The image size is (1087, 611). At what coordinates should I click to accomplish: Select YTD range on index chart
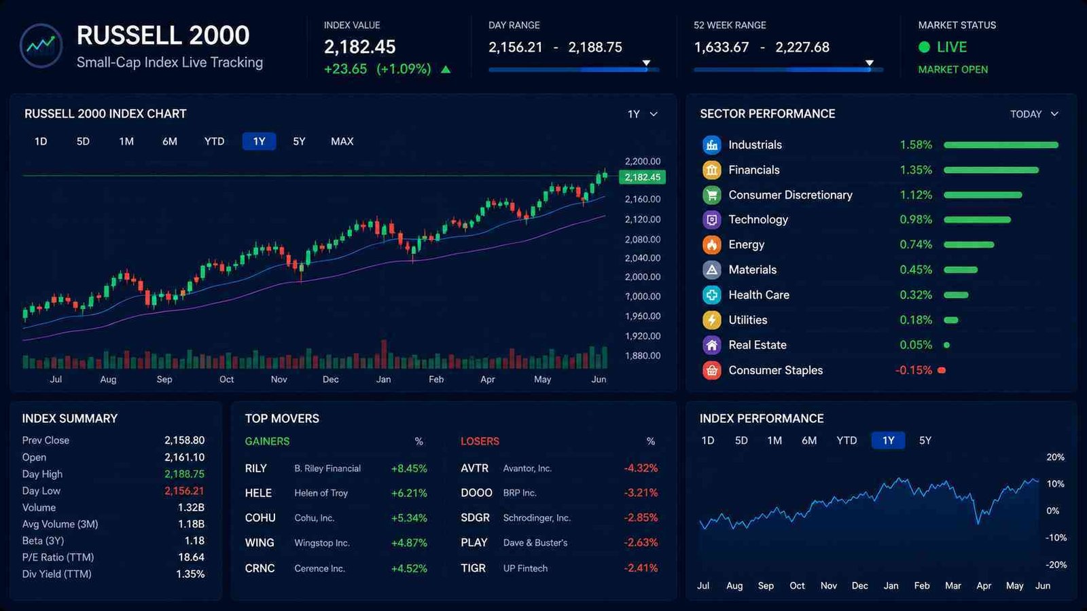tap(214, 141)
